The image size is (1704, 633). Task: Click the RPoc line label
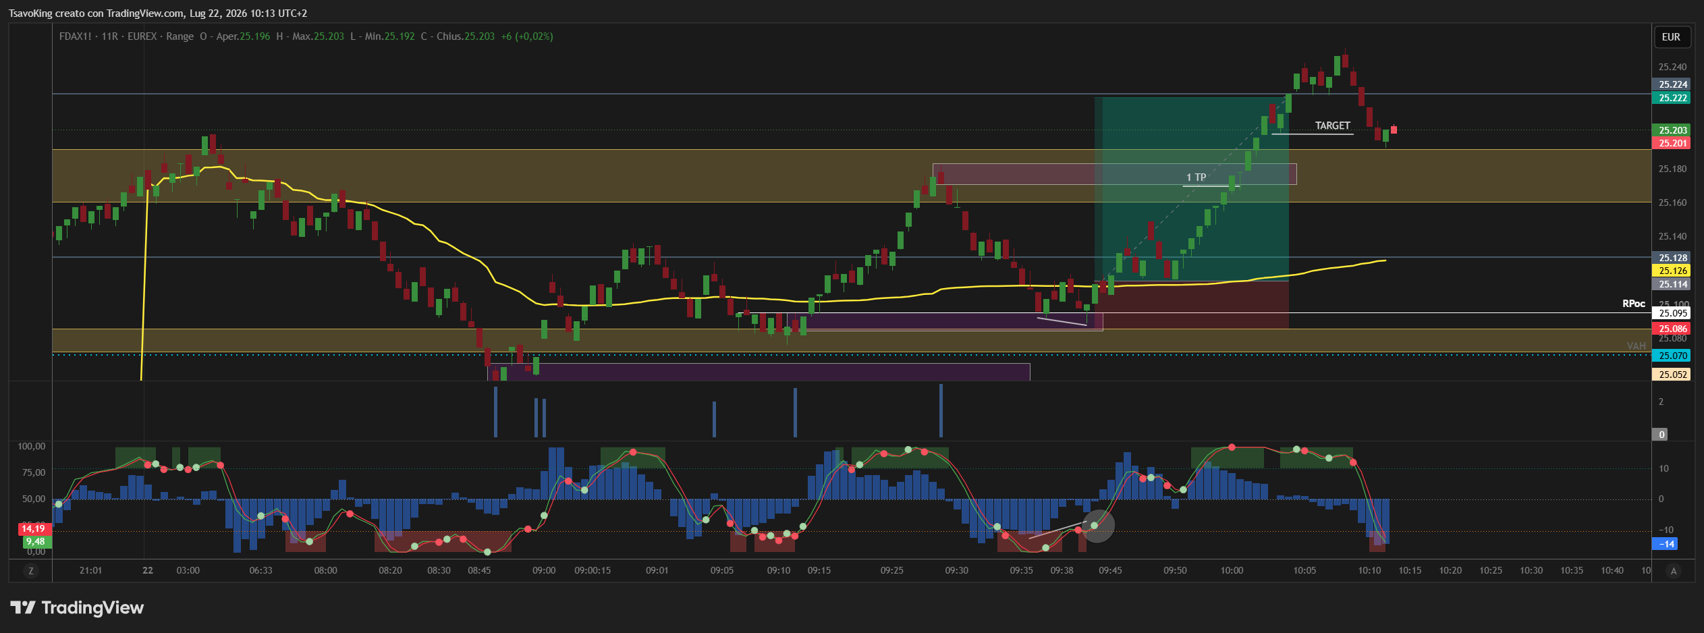1634,304
